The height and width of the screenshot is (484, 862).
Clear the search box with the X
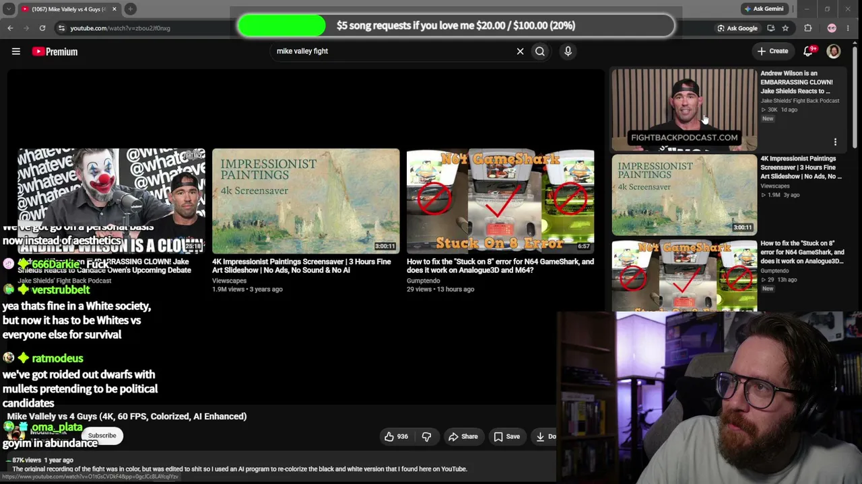pos(520,51)
